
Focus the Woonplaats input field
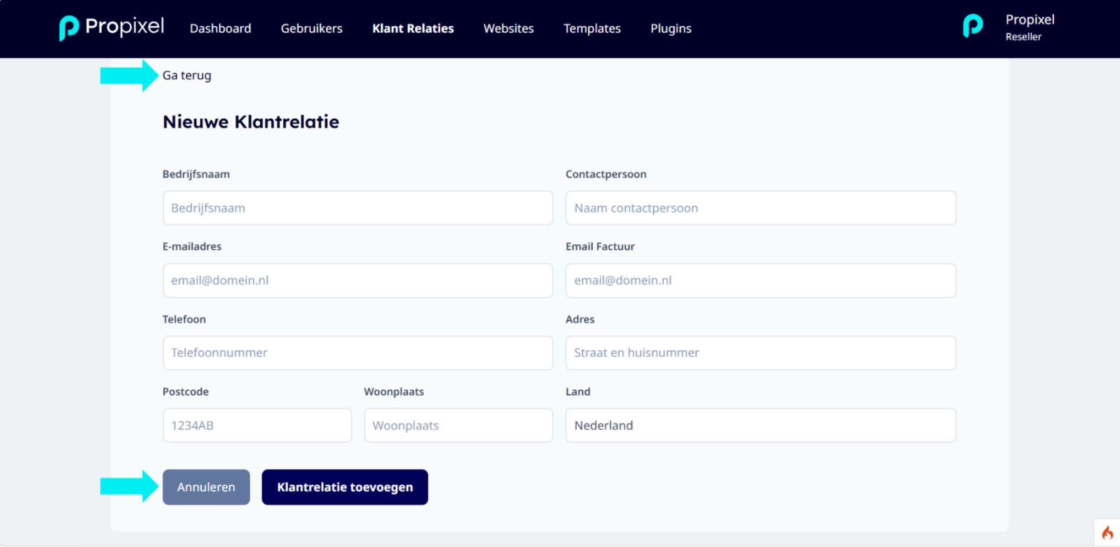(459, 425)
